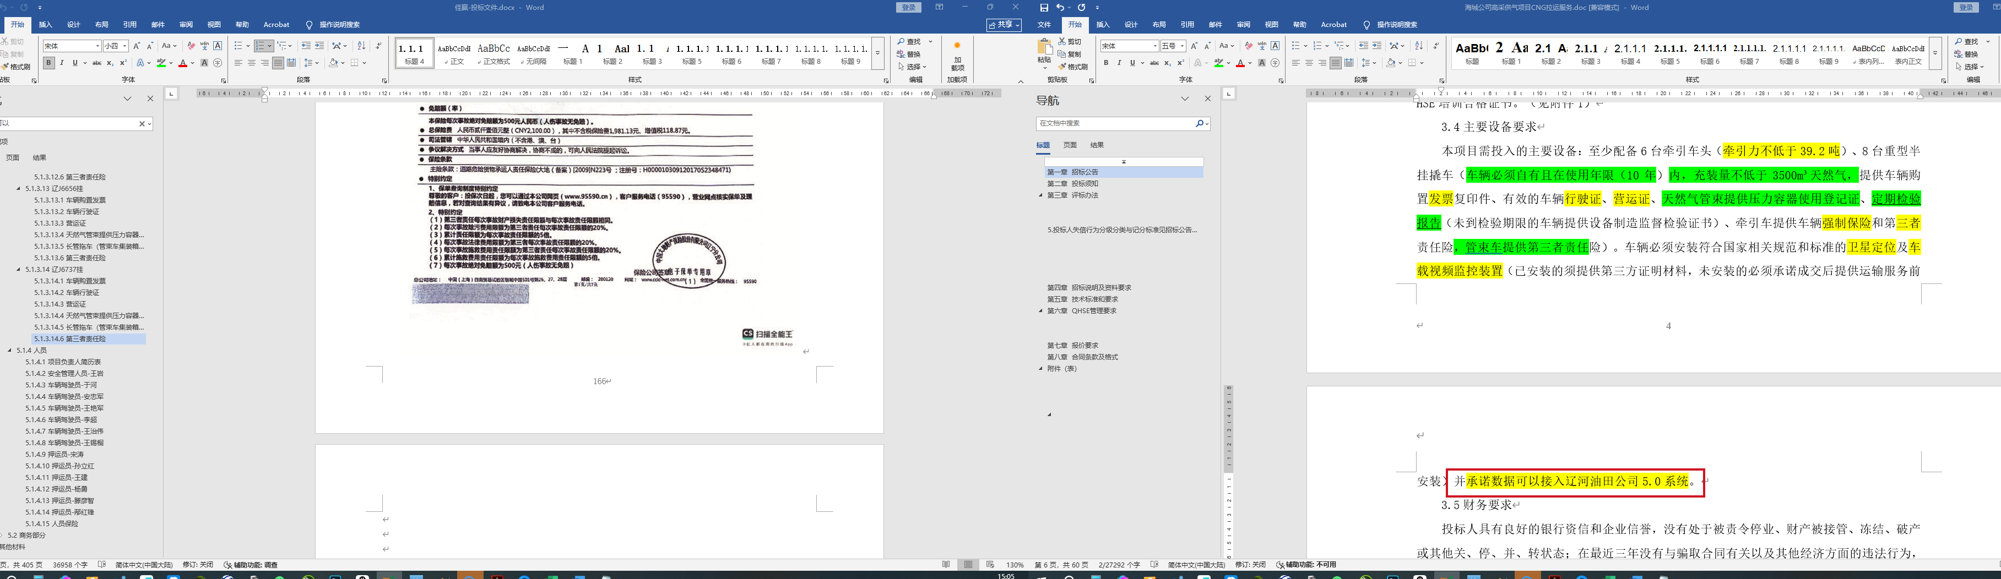This screenshot has height=579, width=2001.
Task: Open the 文件 tab in the right Word window
Action: 1044,25
